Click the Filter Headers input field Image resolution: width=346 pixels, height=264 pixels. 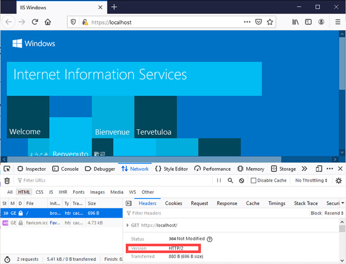click(217, 213)
